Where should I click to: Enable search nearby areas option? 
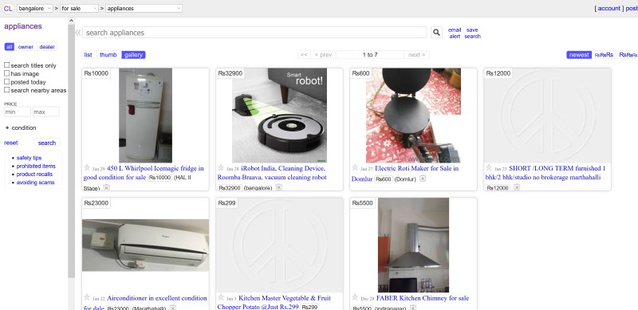tap(7, 90)
